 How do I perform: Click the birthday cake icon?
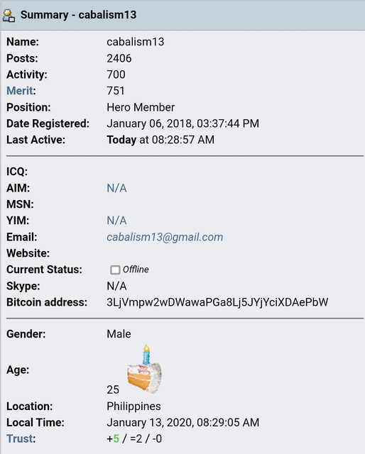(145, 368)
